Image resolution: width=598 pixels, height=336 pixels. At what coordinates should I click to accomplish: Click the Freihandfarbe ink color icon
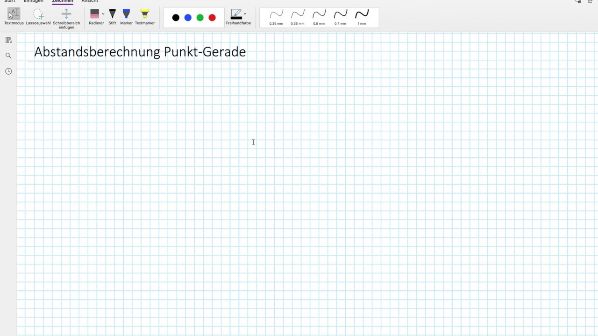236,14
